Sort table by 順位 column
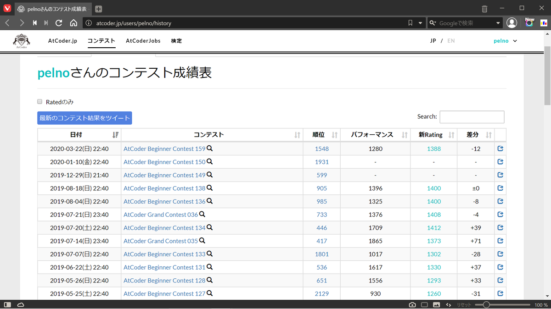Viewport: 551px width, 309px height. point(321,135)
